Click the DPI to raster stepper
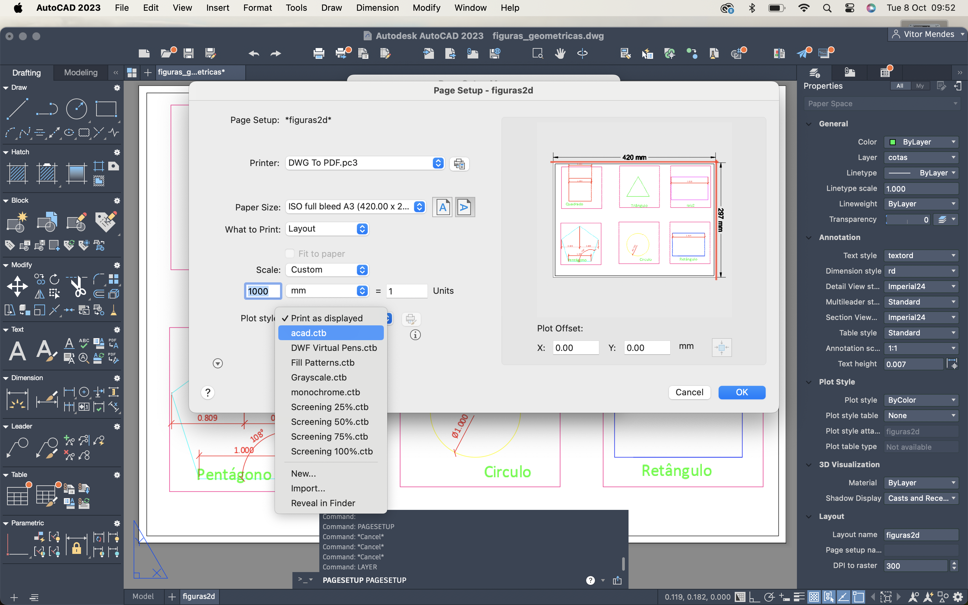 pos(955,566)
